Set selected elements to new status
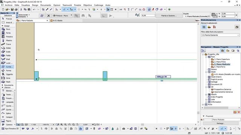This screenshot has width=241, height=135. point(214,27)
